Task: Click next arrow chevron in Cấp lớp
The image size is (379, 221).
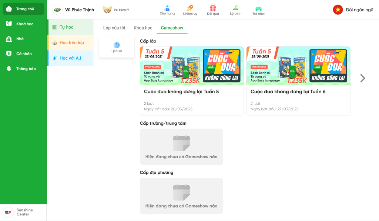Action: point(363,78)
